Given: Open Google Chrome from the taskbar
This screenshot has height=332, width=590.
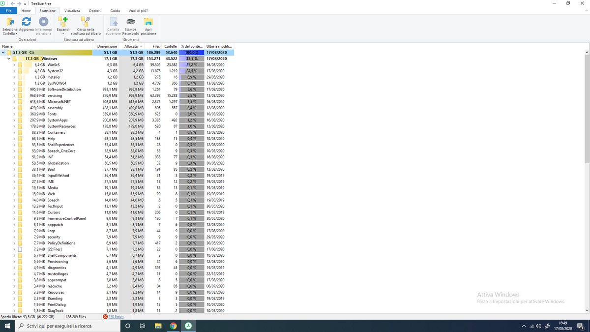Looking at the screenshot, I should pyautogui.click(x=173, y=326).
